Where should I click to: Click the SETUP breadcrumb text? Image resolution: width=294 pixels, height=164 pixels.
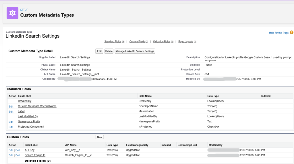[24, 10]
